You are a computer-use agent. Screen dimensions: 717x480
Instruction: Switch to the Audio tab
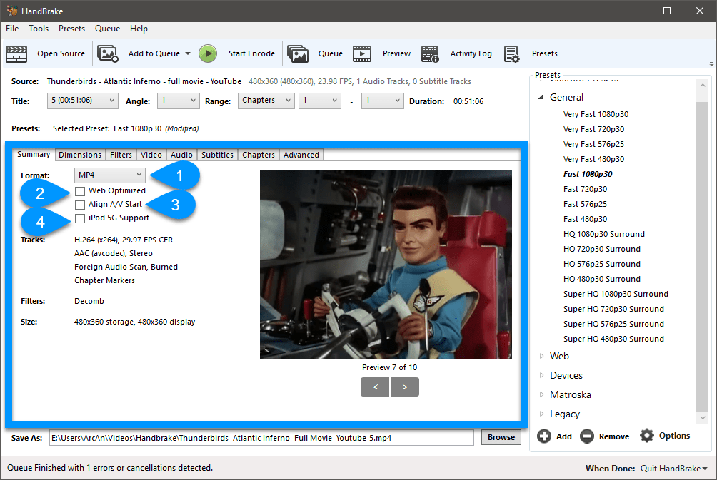[181, 155]
